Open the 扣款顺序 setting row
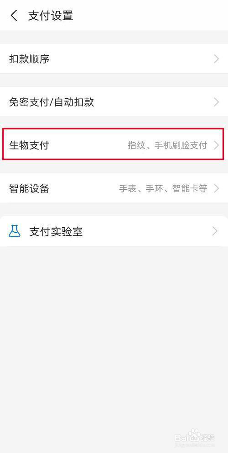The width and height of the screenshot is (228, 453). [x=114, y=59]
